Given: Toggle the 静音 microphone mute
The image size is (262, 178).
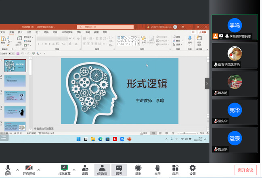Looking at the screenshot, I should [8, 168].
